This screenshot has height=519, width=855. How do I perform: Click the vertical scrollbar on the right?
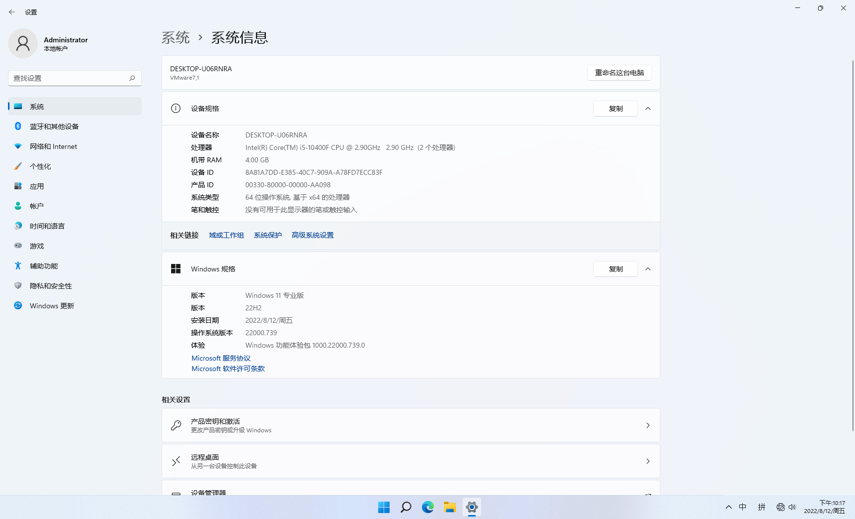(852, 249)
